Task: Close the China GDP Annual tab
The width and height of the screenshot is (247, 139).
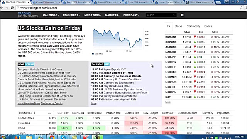Action: (59, 2)
